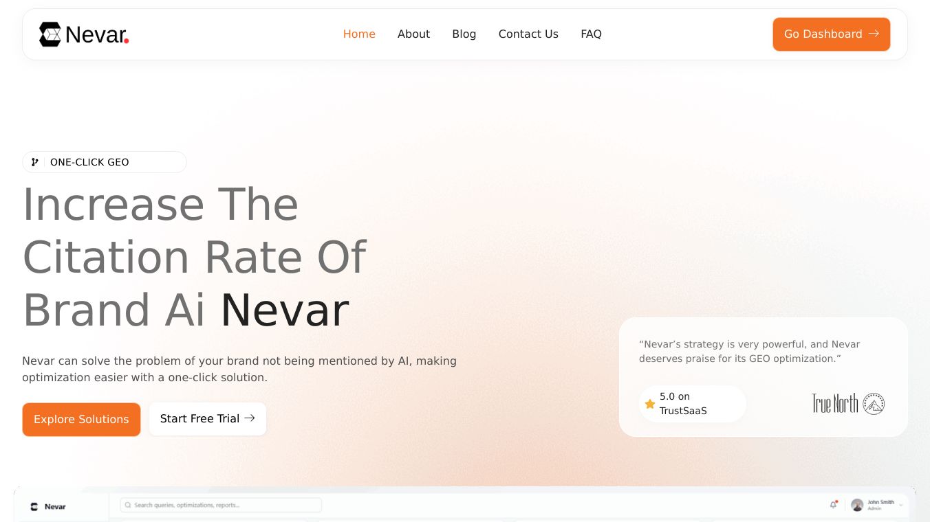Open notifications via the bell icon
Screen dimensions: 930x522
833,505
